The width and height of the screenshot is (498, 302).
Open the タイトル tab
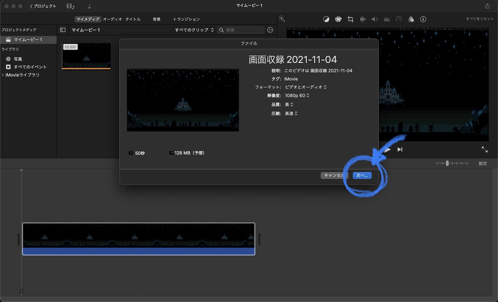[133, 19]
